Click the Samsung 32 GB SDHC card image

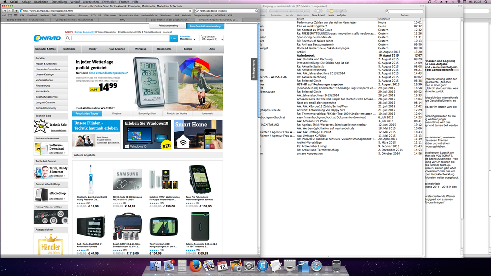(x=127, y=179)
